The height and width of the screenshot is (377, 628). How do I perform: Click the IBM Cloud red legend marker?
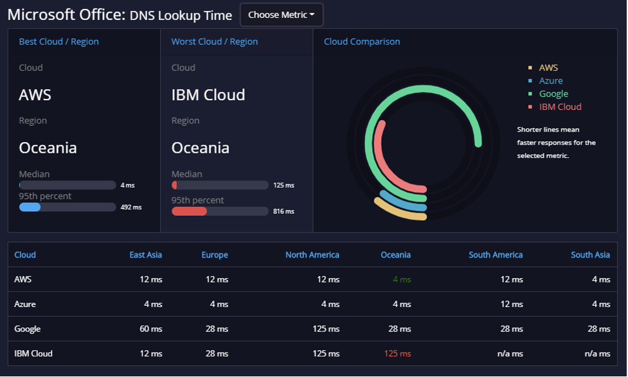pyautogui.click(x=530, y=107)
